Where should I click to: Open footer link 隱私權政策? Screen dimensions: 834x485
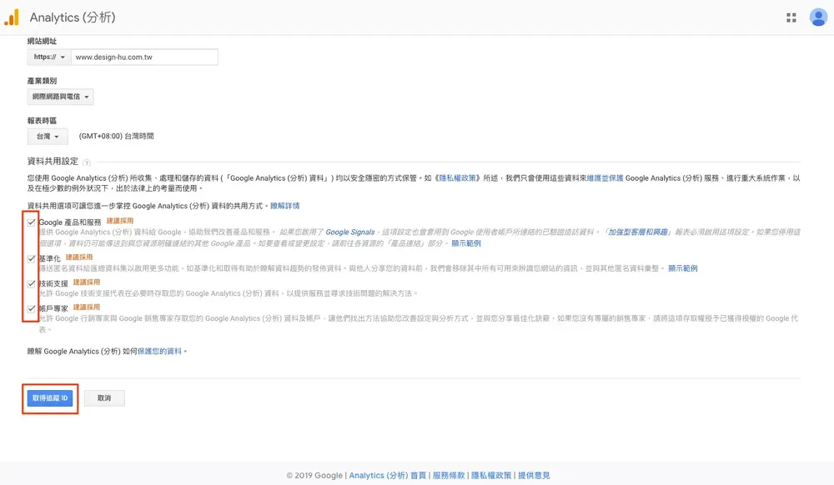(x=491, y=476)
